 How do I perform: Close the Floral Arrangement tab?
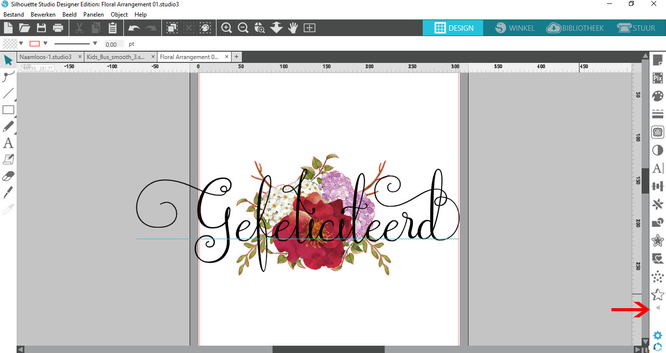click(x=227, y=57)
